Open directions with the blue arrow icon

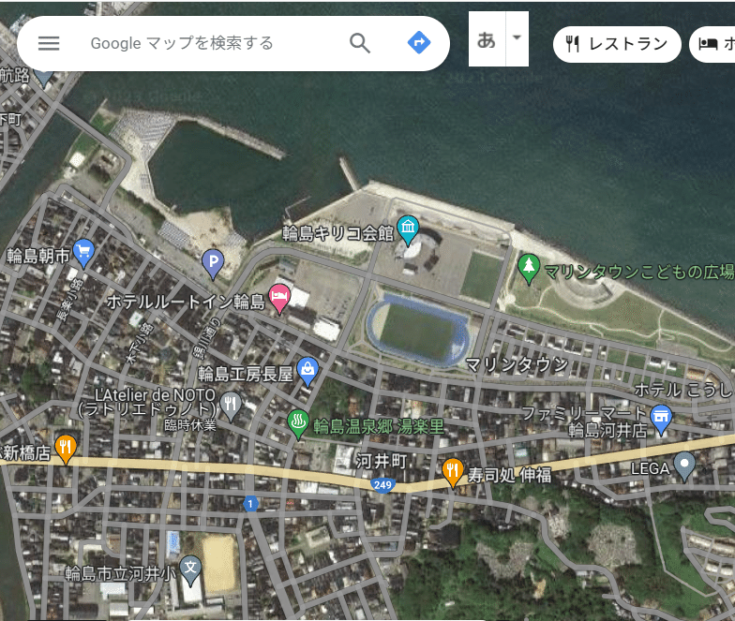pos(419,43)
